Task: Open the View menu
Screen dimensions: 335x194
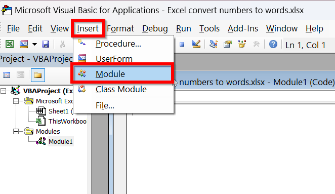Action: pos(60,28)
